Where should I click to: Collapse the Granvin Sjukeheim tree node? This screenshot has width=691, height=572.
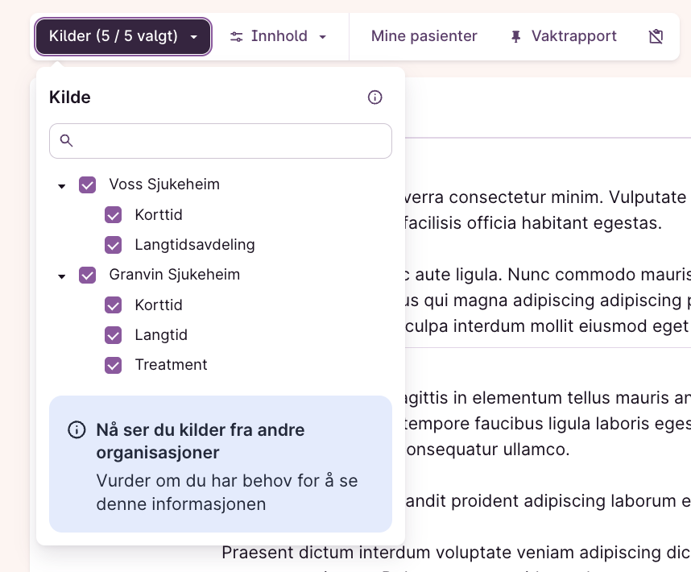62,276
